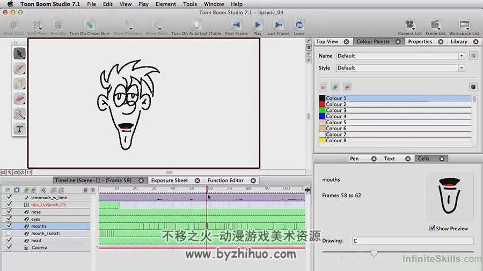Open the Apple menu

point(10,4)
